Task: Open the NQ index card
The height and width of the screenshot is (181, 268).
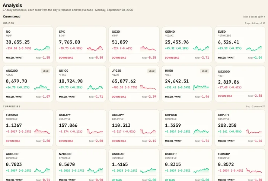Action: [x=28, y=45]
